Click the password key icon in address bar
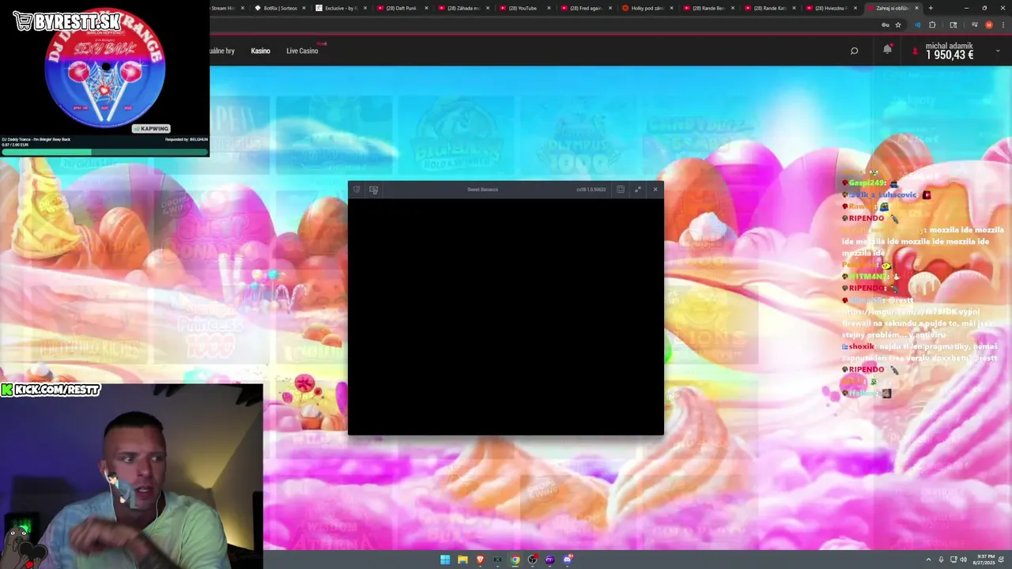 tap(885, 25)
